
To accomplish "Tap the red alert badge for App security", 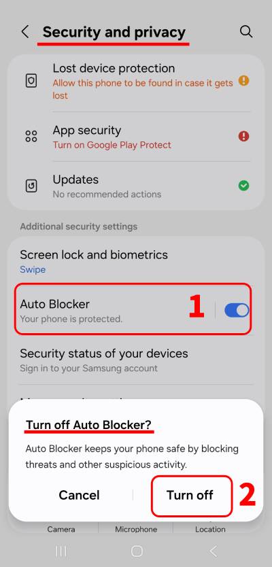I will click(x=244, y=136).
